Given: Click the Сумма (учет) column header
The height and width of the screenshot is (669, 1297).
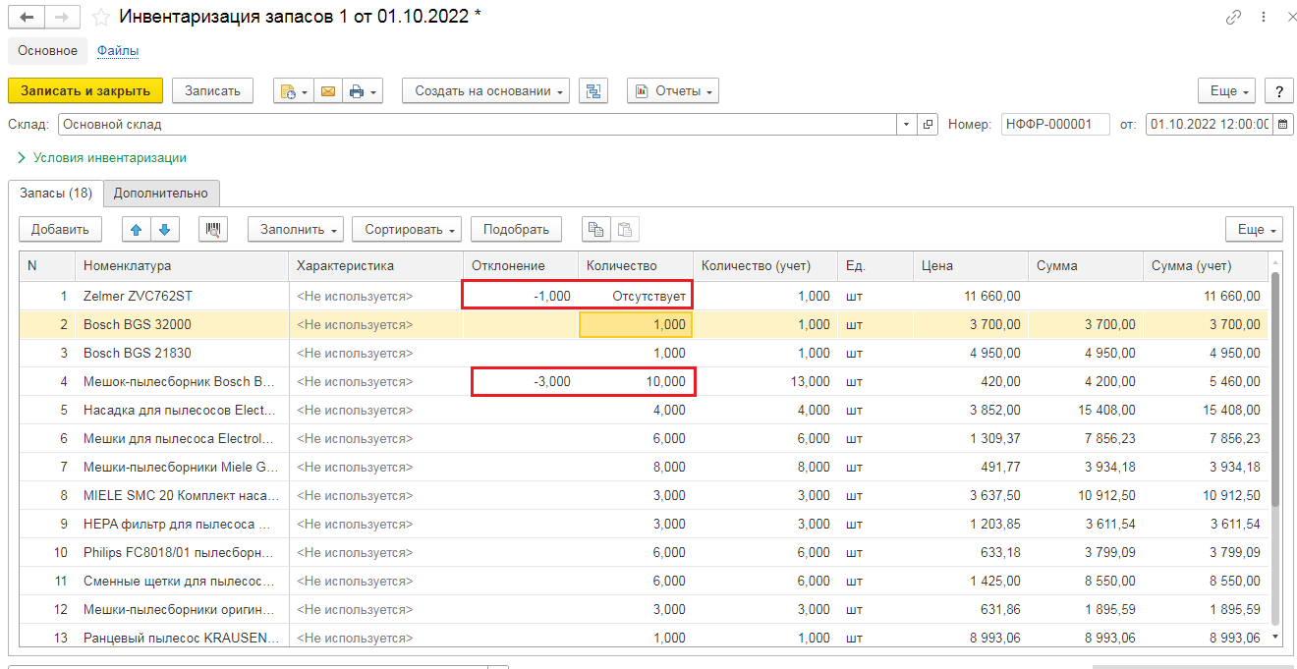Looking at the screenshot, I should (x=1205, y=265).
